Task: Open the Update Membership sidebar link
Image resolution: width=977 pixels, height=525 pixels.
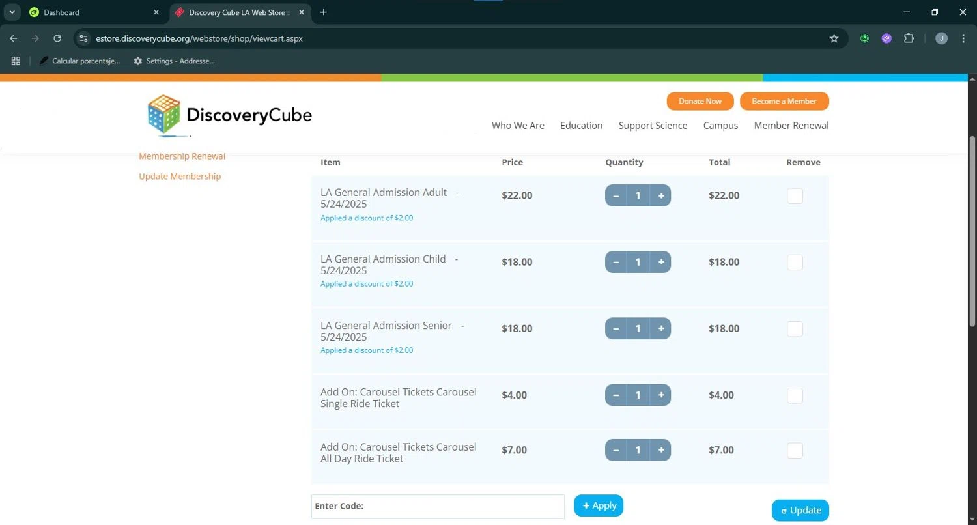Action: 180,177
